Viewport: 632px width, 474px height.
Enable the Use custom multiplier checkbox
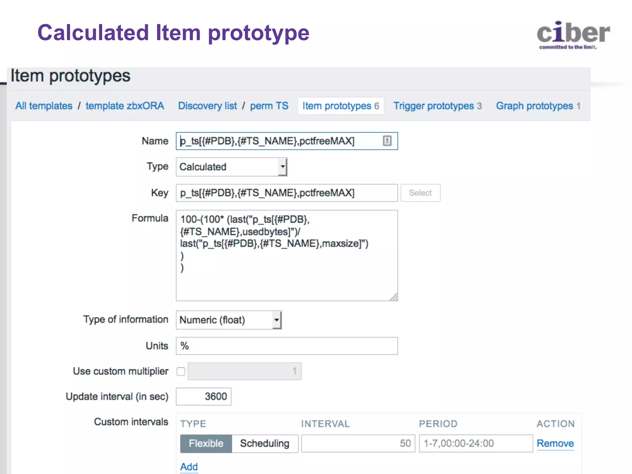(181, 371)
